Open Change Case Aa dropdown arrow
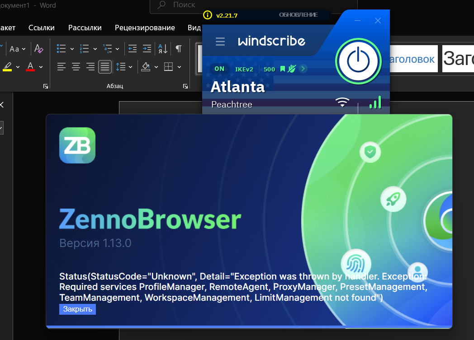The height and width of the screenshot is (340, 474). [x=24, y=49]
